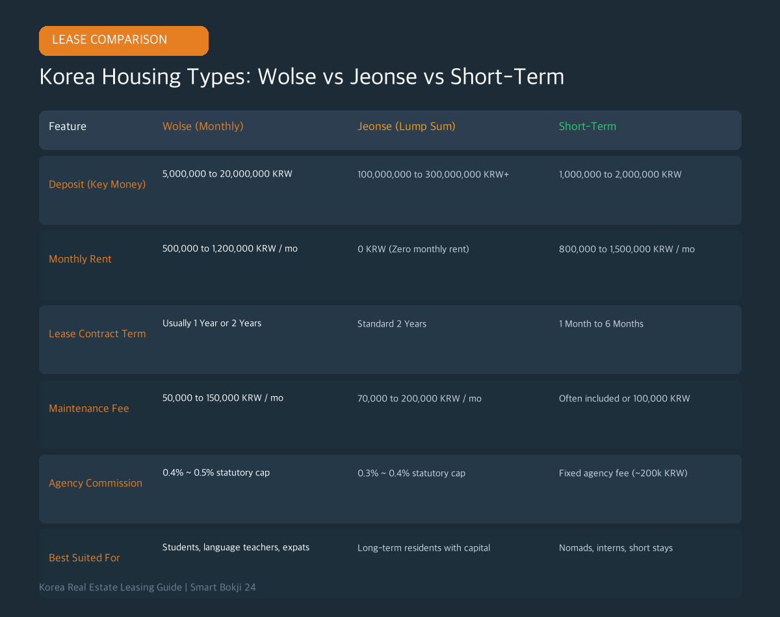Select the 'Best Suited For' row label
Image resolution: width=780 pixels, height=617 pixels.
pyautogui.click(x=84, y=558)
